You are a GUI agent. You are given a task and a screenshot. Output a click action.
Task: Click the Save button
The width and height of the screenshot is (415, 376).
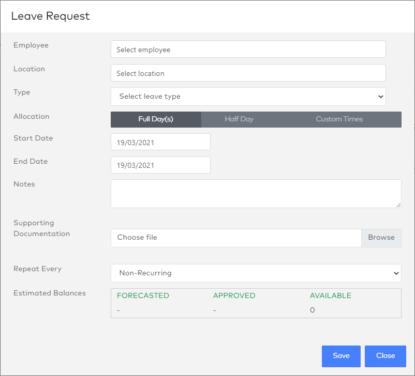click(341, 356)
